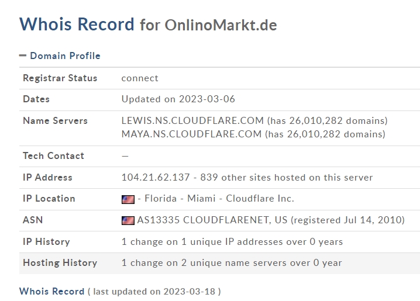This screenshot has height=301, width=420.
Task: Open 1 change on 2 unique name servers entry
Action: [232, 263]
